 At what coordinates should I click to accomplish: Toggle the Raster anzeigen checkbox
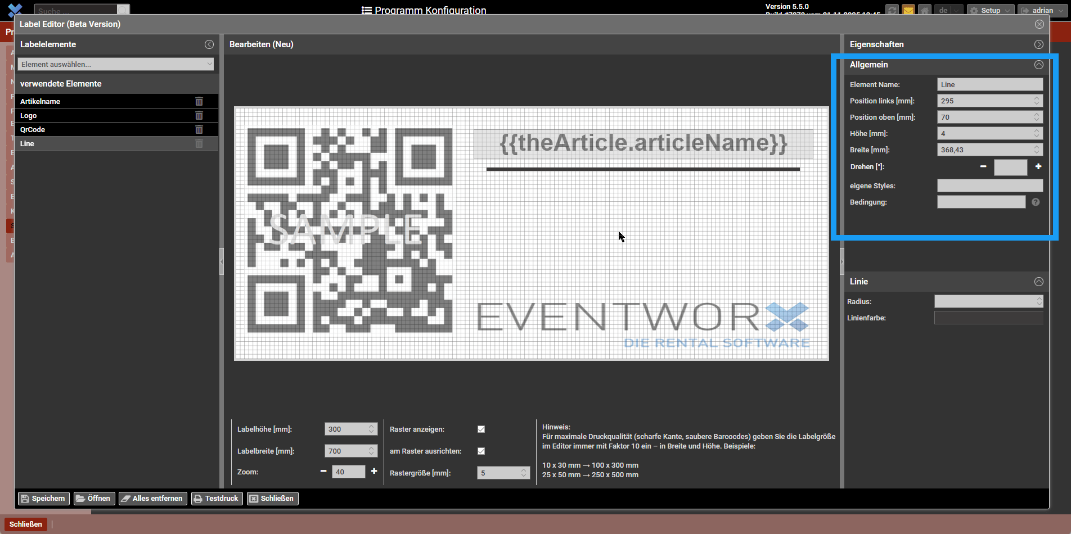point(481,429)
